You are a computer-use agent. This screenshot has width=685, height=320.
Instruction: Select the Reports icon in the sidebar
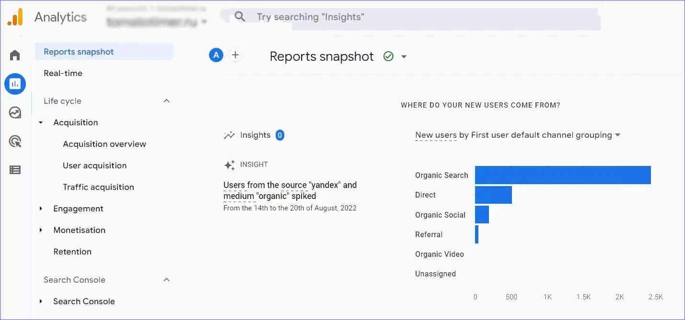pyautogui.click(x=15, y=84)
